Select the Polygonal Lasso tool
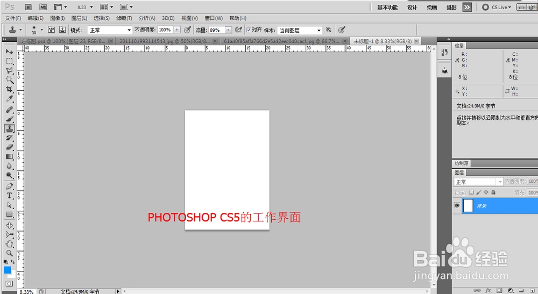Viewport: 538px width, 294px height. (x=9, y=70)
